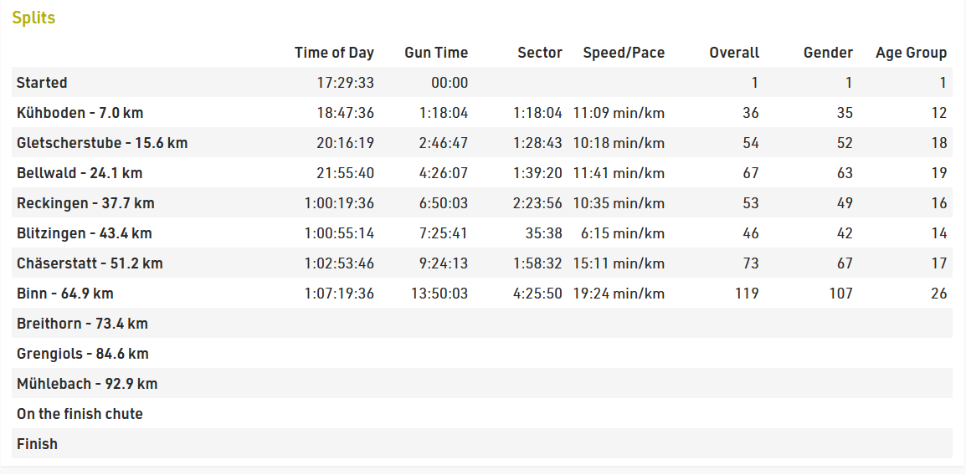Select the Overall column header

click(734, 53)
